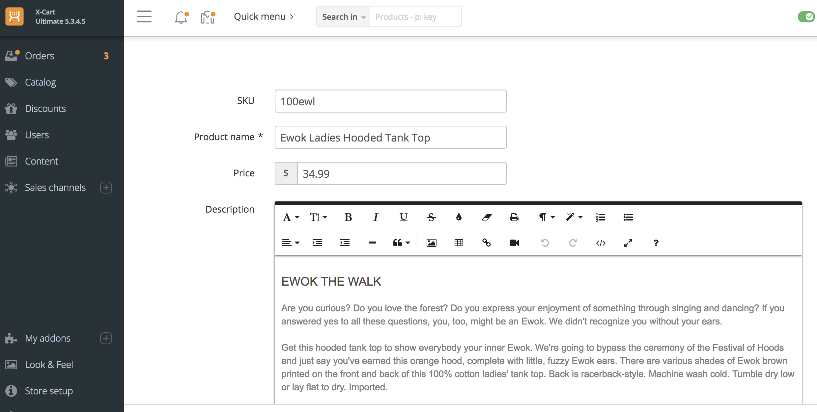Insert a table in description
The width and height of the screenshot is (817, 412).
click(x=459, y=243)
